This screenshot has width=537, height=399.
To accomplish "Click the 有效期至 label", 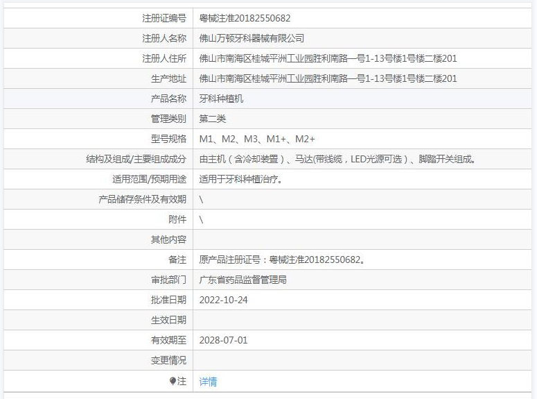I will (x=168, y=340).
